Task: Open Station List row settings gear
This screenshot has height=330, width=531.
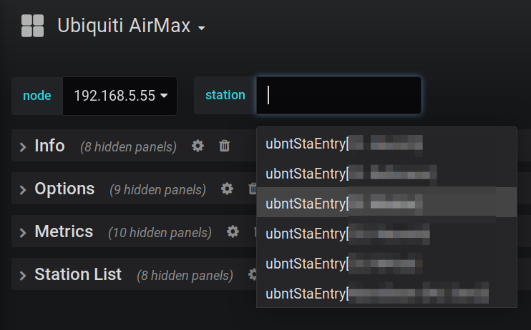Action: point(252,275)
